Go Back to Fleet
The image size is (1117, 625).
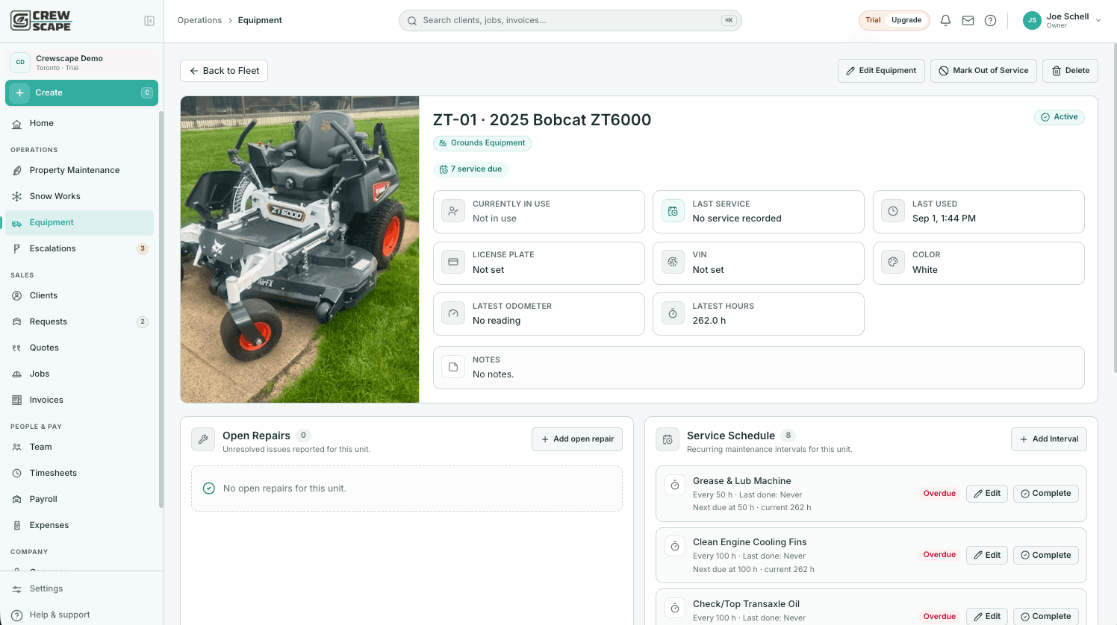click(224, 71)
